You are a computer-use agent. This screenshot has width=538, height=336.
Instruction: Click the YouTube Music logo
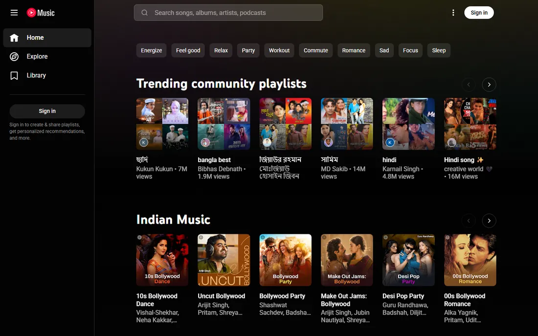pos(41,13)
